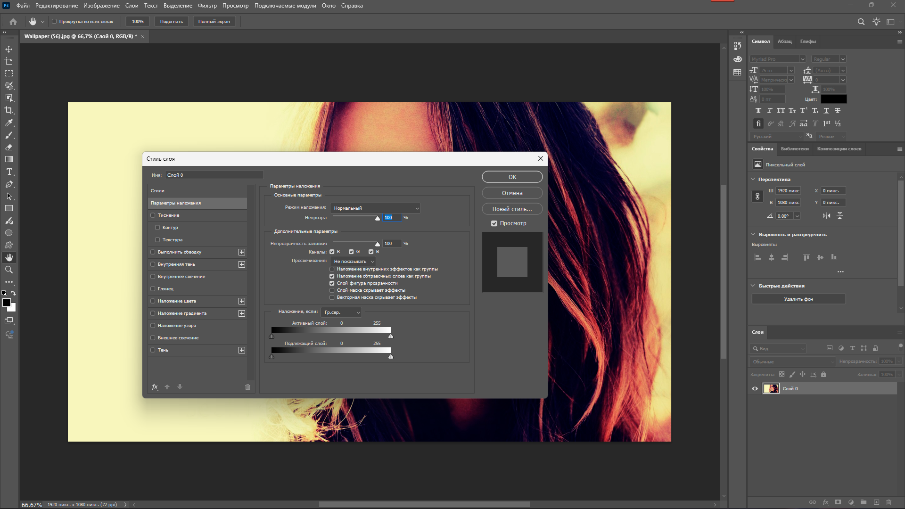
Task: Select the Crop tool
Action: (9, 110)
